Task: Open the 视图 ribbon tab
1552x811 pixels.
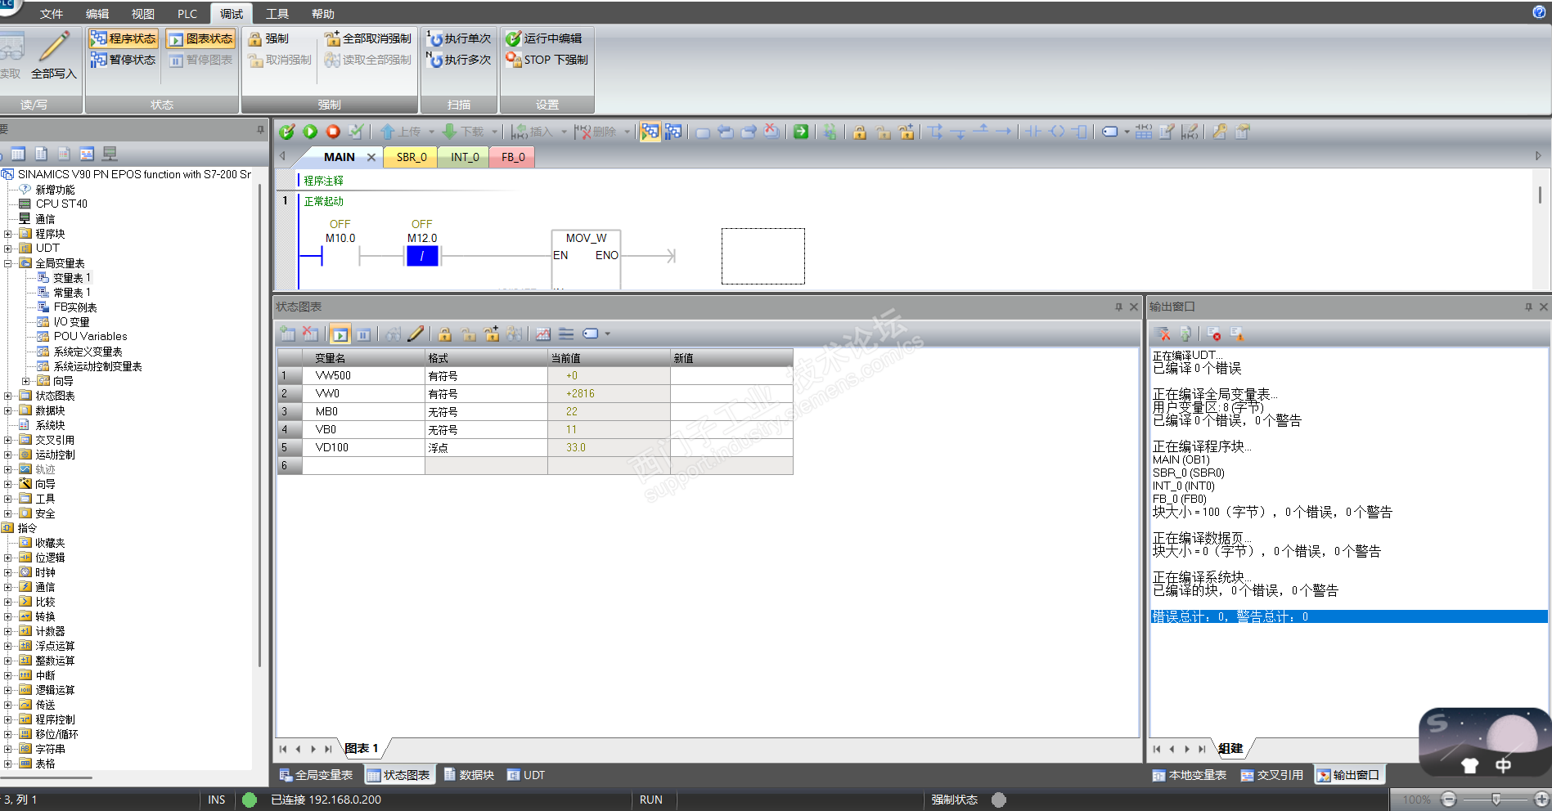Action: pyautogui.click(x=143, y=14)
